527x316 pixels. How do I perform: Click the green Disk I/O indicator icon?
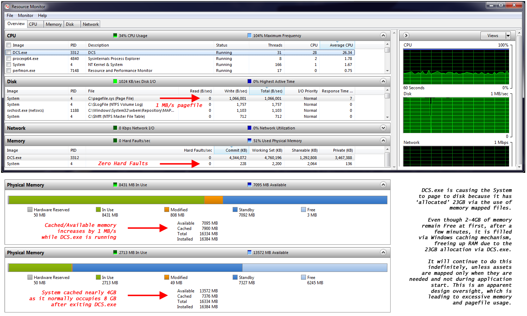point(115,81)
